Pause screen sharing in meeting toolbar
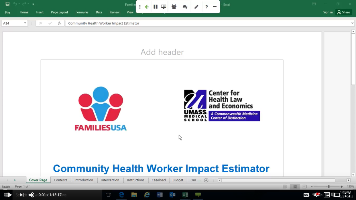This screenshot has width=356, height=200. 156,7
